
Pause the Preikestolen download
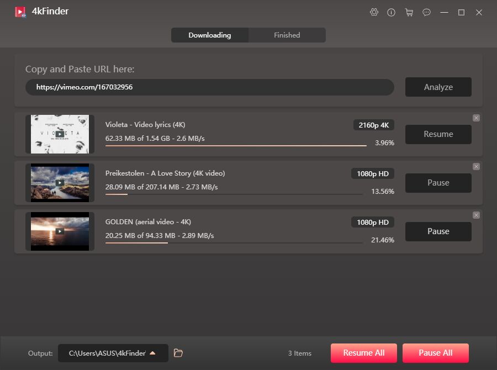(x=438, y=183)
